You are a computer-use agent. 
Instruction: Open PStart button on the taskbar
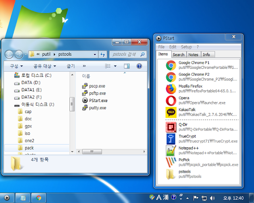7,198
